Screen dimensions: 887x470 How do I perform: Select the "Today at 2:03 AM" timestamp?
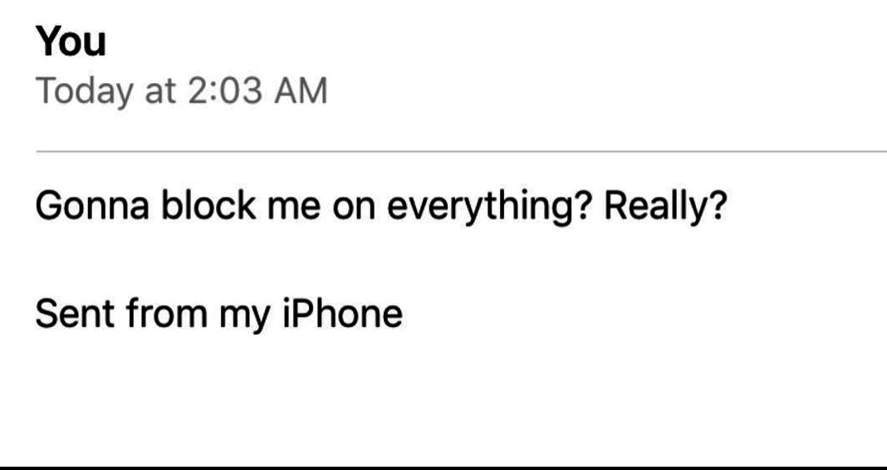(182, 91)
